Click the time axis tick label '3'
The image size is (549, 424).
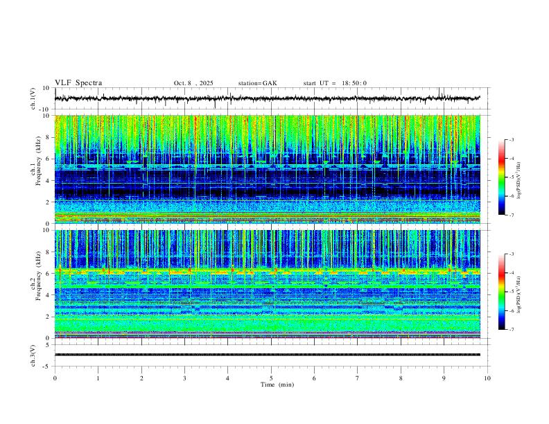184,378
